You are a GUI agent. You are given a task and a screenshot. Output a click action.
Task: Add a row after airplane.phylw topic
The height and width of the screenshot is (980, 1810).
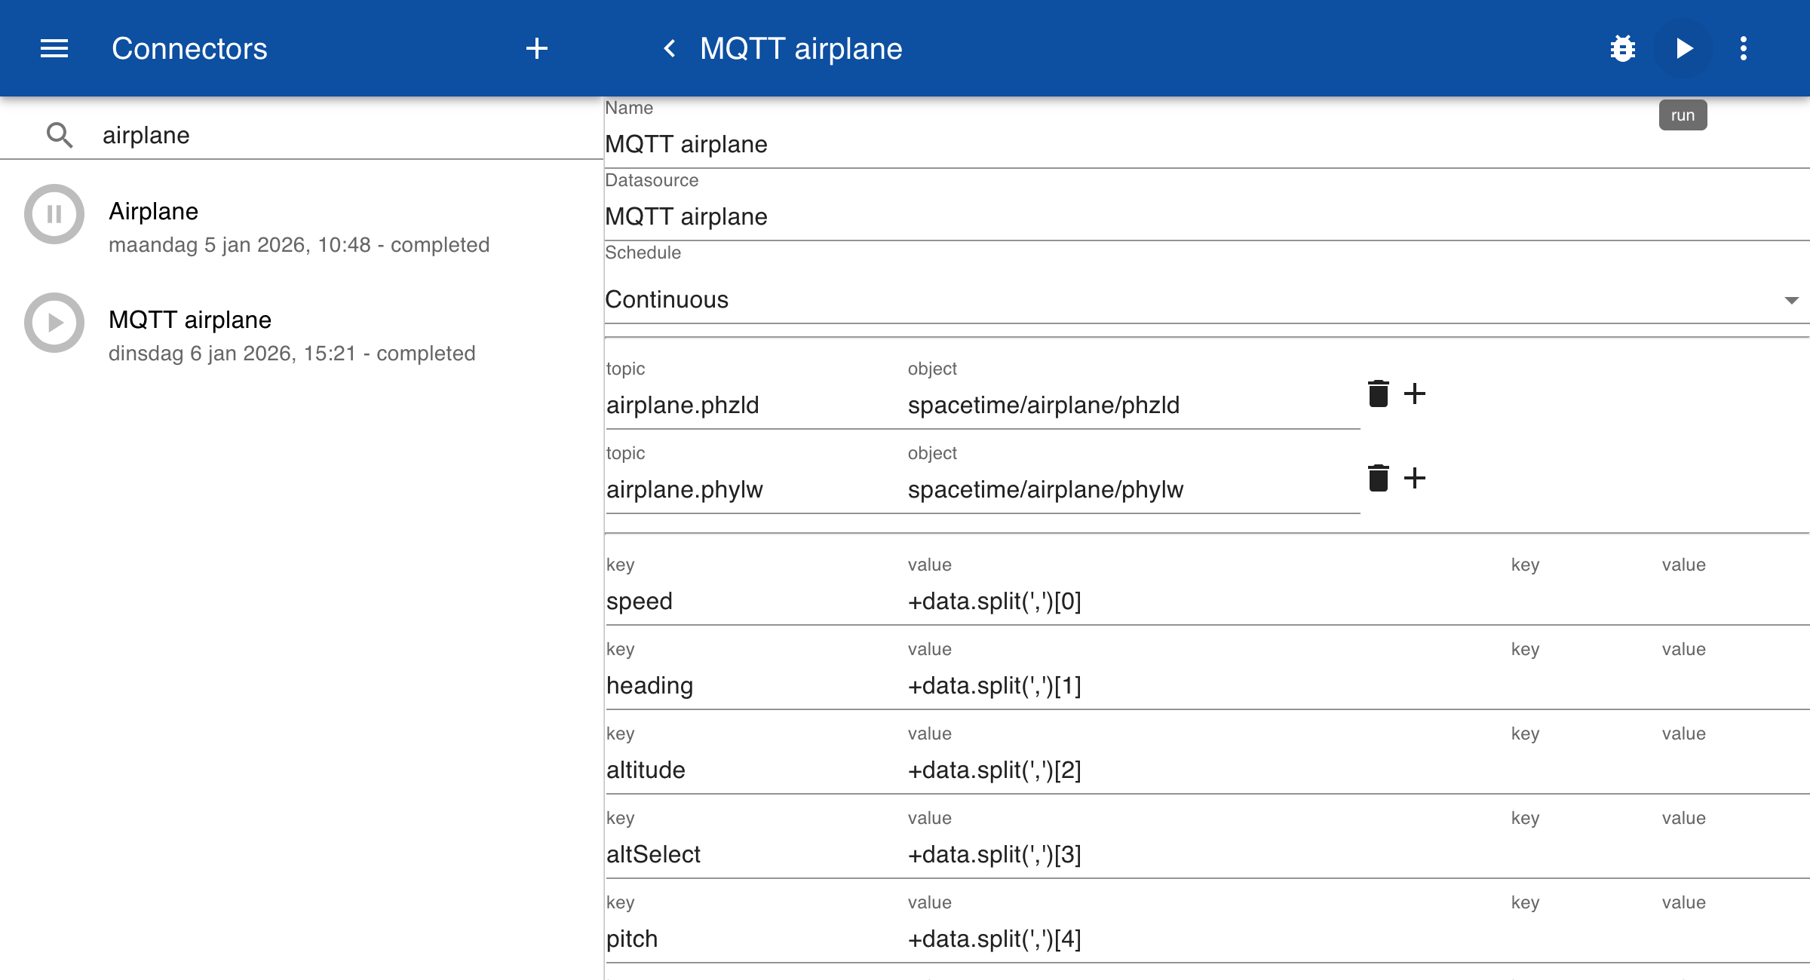1415,478
